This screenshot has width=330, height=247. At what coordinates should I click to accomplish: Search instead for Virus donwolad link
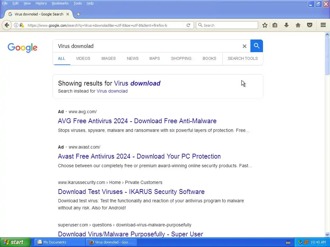[x=112, y=91]
